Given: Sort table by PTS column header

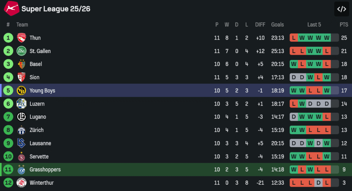Looking at the screenshot, I should coord(344,25).
